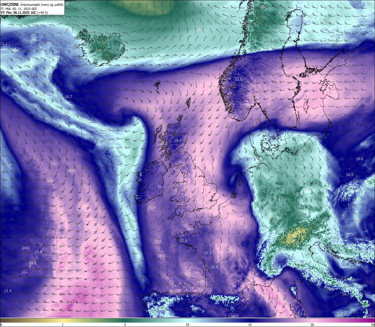The height and width of the screenshot is (327, 375).
Task: Click the colour scale label 30
Action: coord(312,325)
